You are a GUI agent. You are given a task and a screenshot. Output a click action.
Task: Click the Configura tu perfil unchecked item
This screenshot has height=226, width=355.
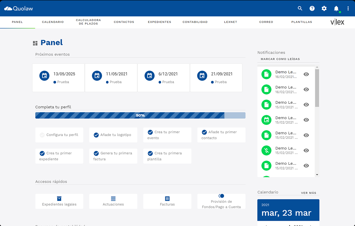(59, 135)
